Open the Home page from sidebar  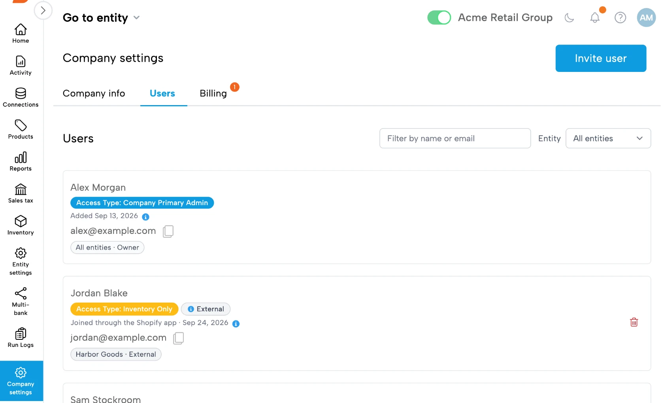[x=21, y=34]
